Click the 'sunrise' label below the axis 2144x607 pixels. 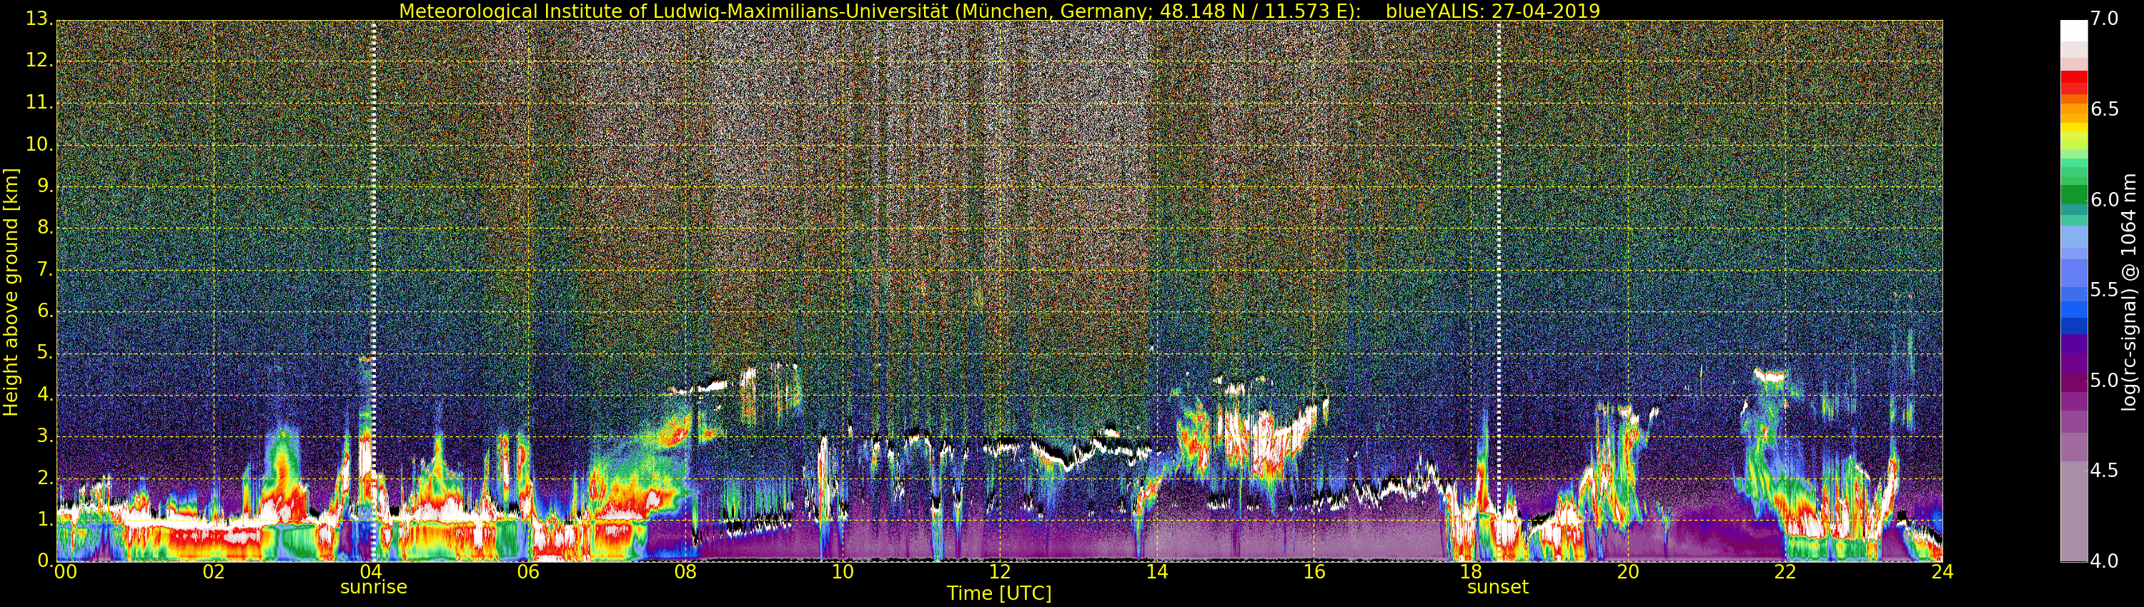coord(374,587)
